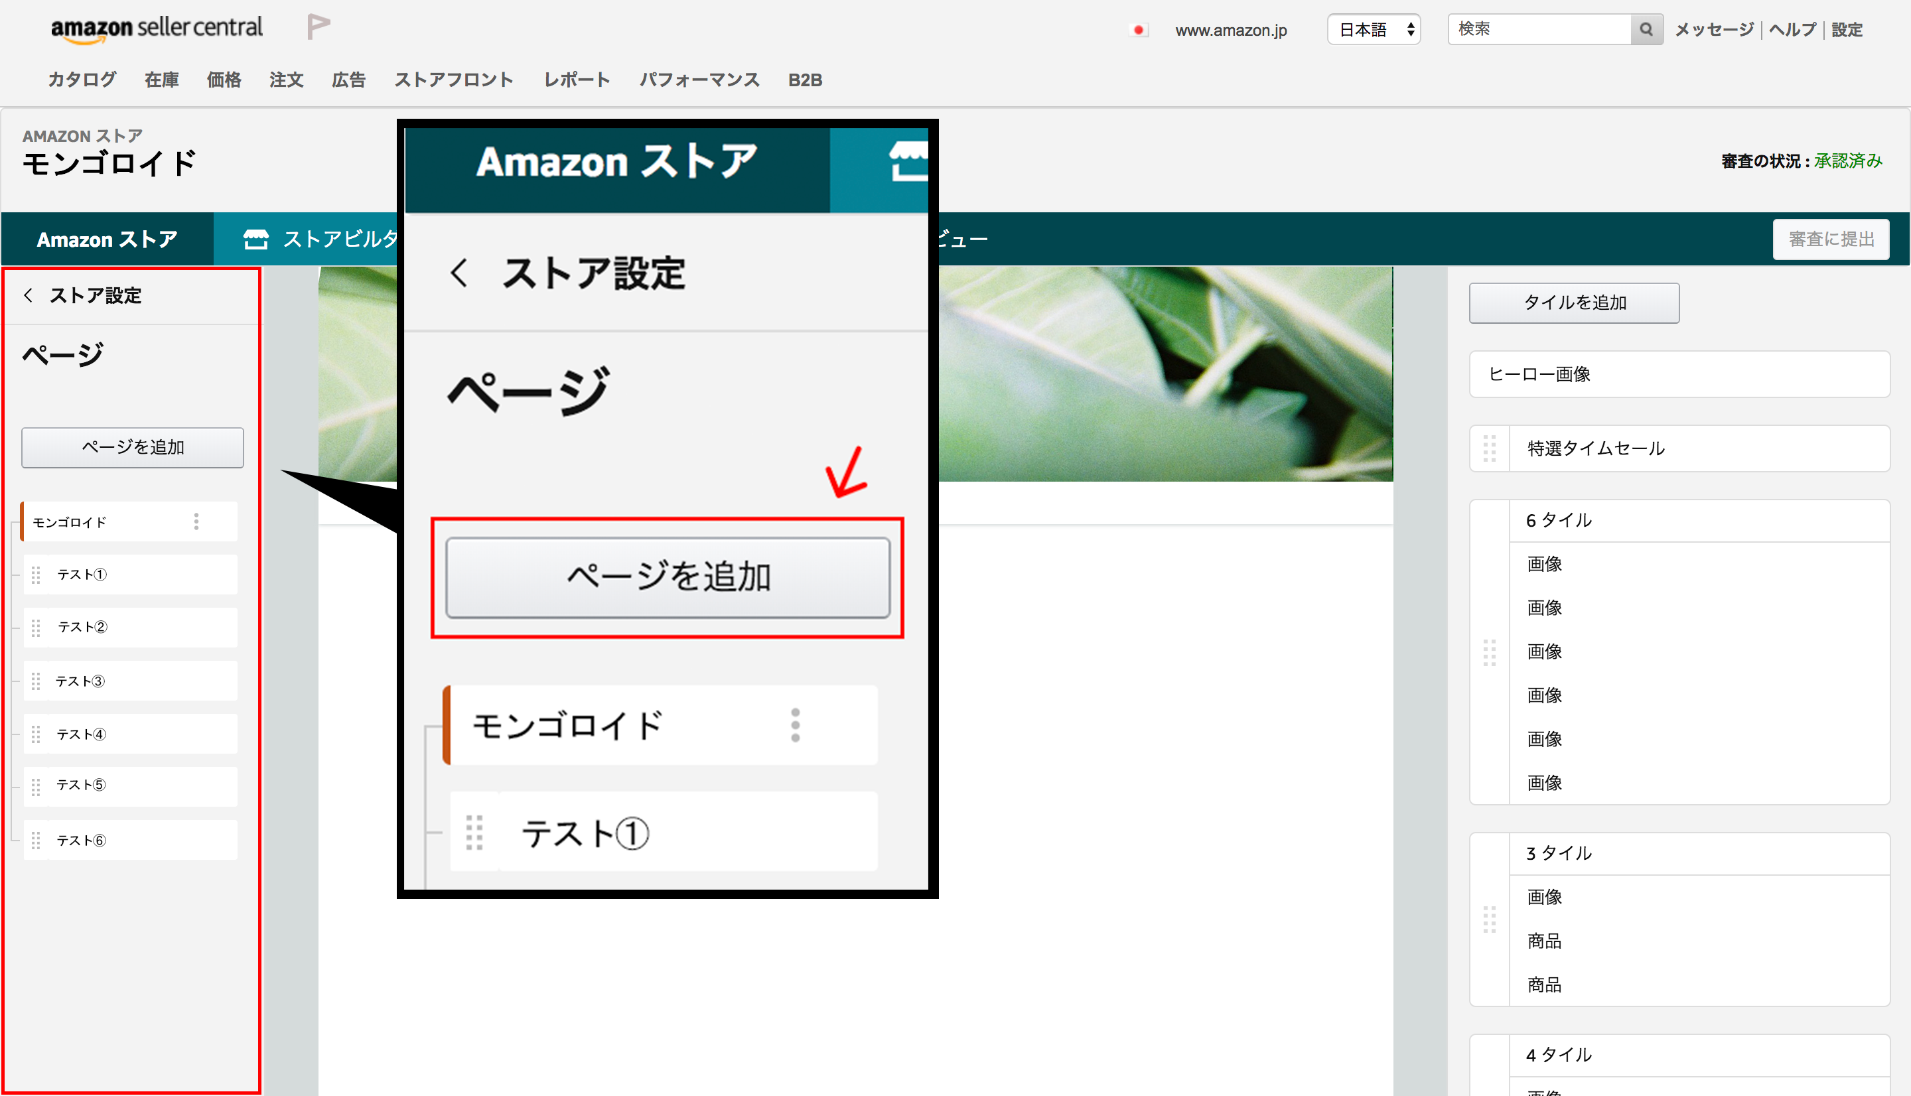Click the 4 タイル section header
The height and width of the screenshot is (1096, 1911).
1699,1056
